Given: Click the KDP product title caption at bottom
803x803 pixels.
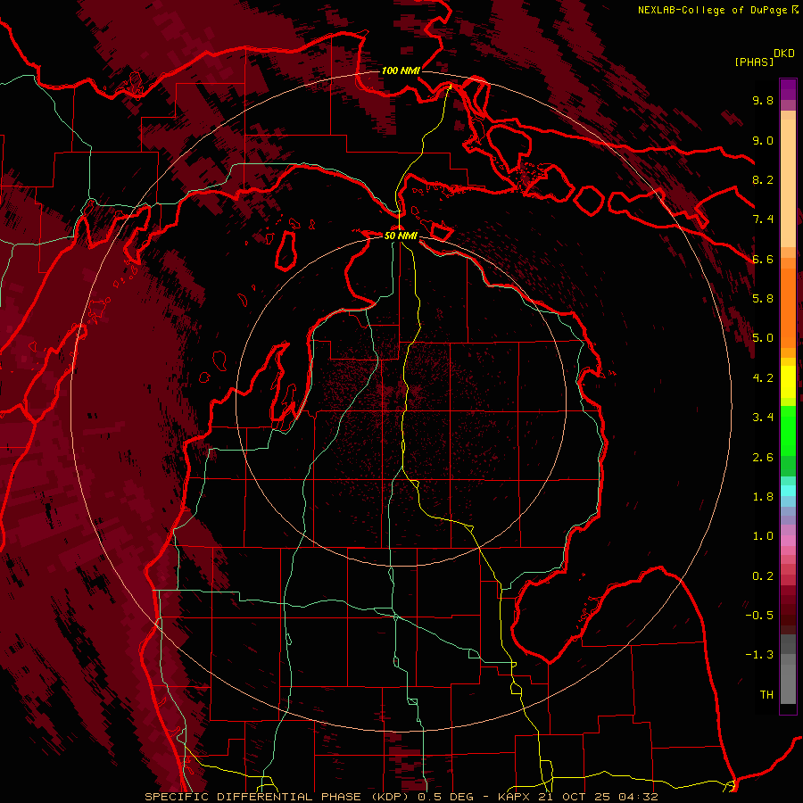Looking at the screenshot, I should tap(401, 797).
